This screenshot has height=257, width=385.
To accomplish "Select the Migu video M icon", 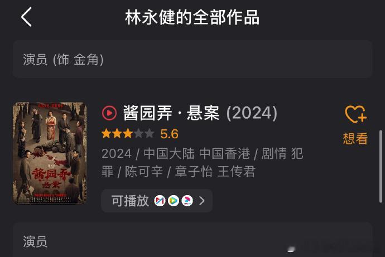I will click(x=160, y=201).
